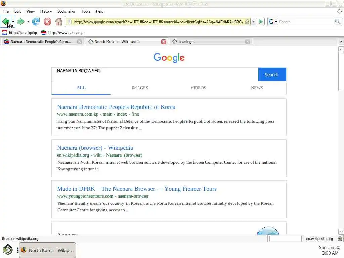
Task: Open the www.naenara bookmark
Action: point(63,33)
